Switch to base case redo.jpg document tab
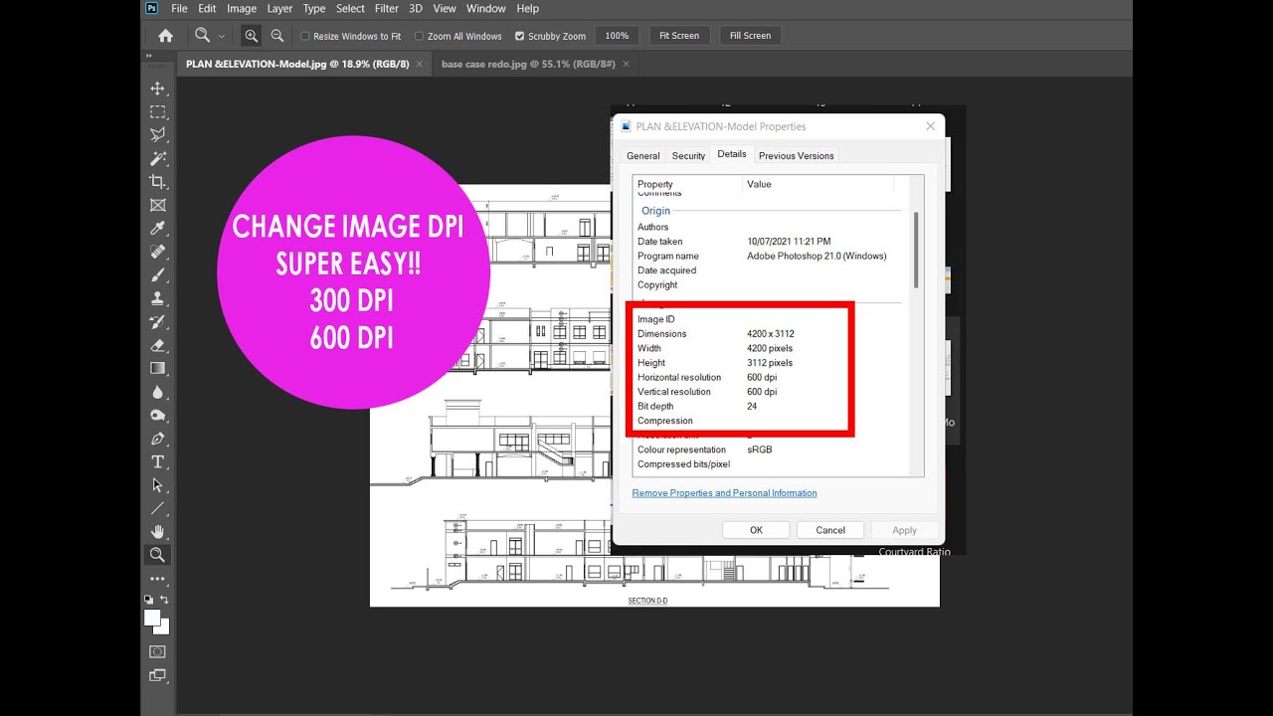This screenshot has width=1273, height=716. (x=528, y=64)
